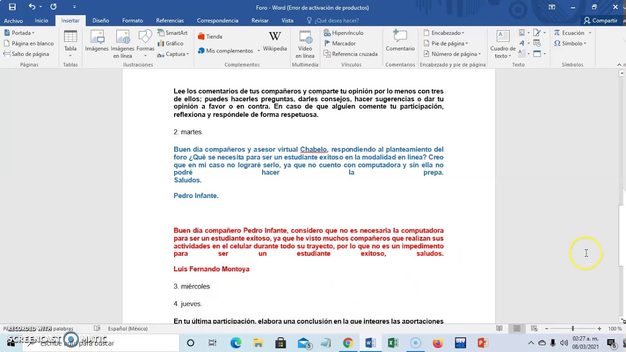626x352 pixels.
Task: Open the Tienda add-ins store
Action: [210, 37]
